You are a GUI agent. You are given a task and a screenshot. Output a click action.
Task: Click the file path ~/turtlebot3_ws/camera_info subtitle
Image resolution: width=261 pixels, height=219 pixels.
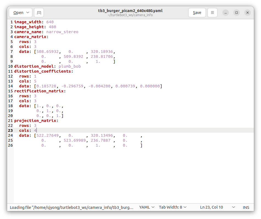(130, 15)
